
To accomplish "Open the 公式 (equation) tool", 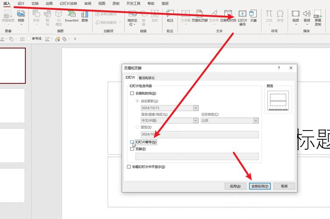I will pyautogui.click(x=269, y=16).
